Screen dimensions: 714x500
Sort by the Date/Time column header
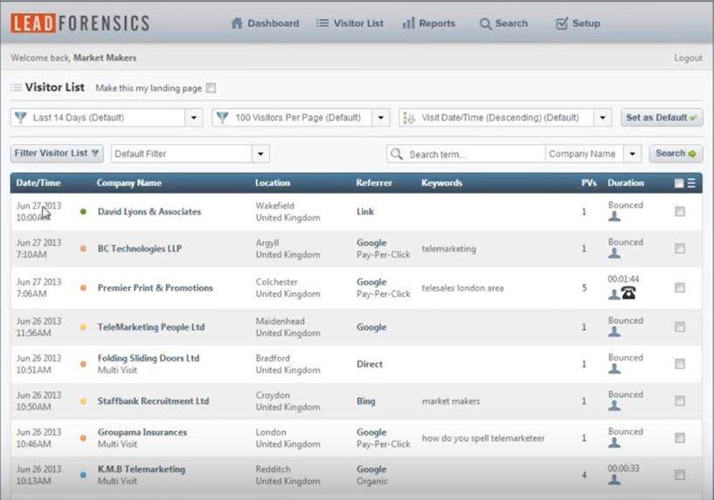[38, 182]
